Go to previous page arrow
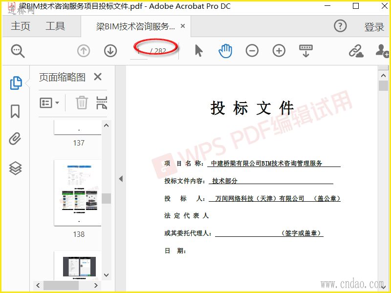The image size is (391, 293). (83, 51)
